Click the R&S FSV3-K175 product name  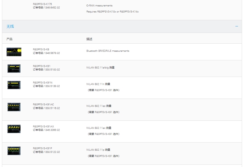42,4
